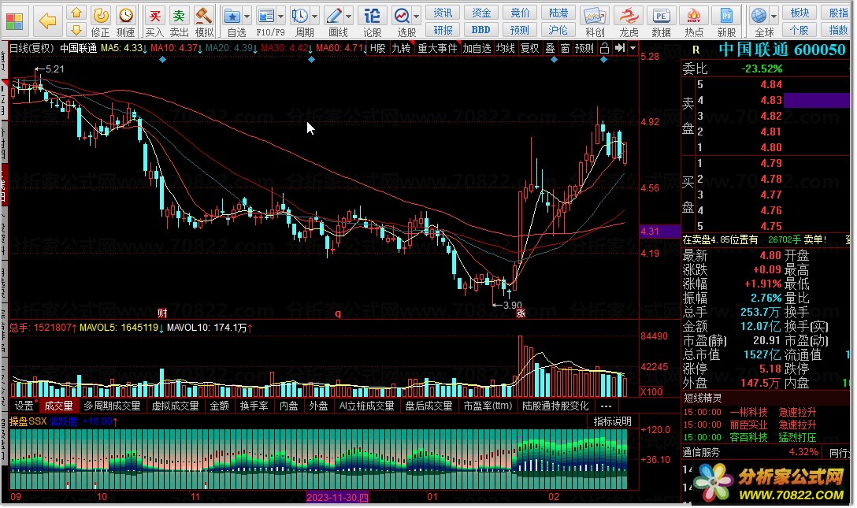Screen dimensions: 857x508
Task: Click the arrow-to-bar icon on chart bar
Action: [x=619, y=49]
